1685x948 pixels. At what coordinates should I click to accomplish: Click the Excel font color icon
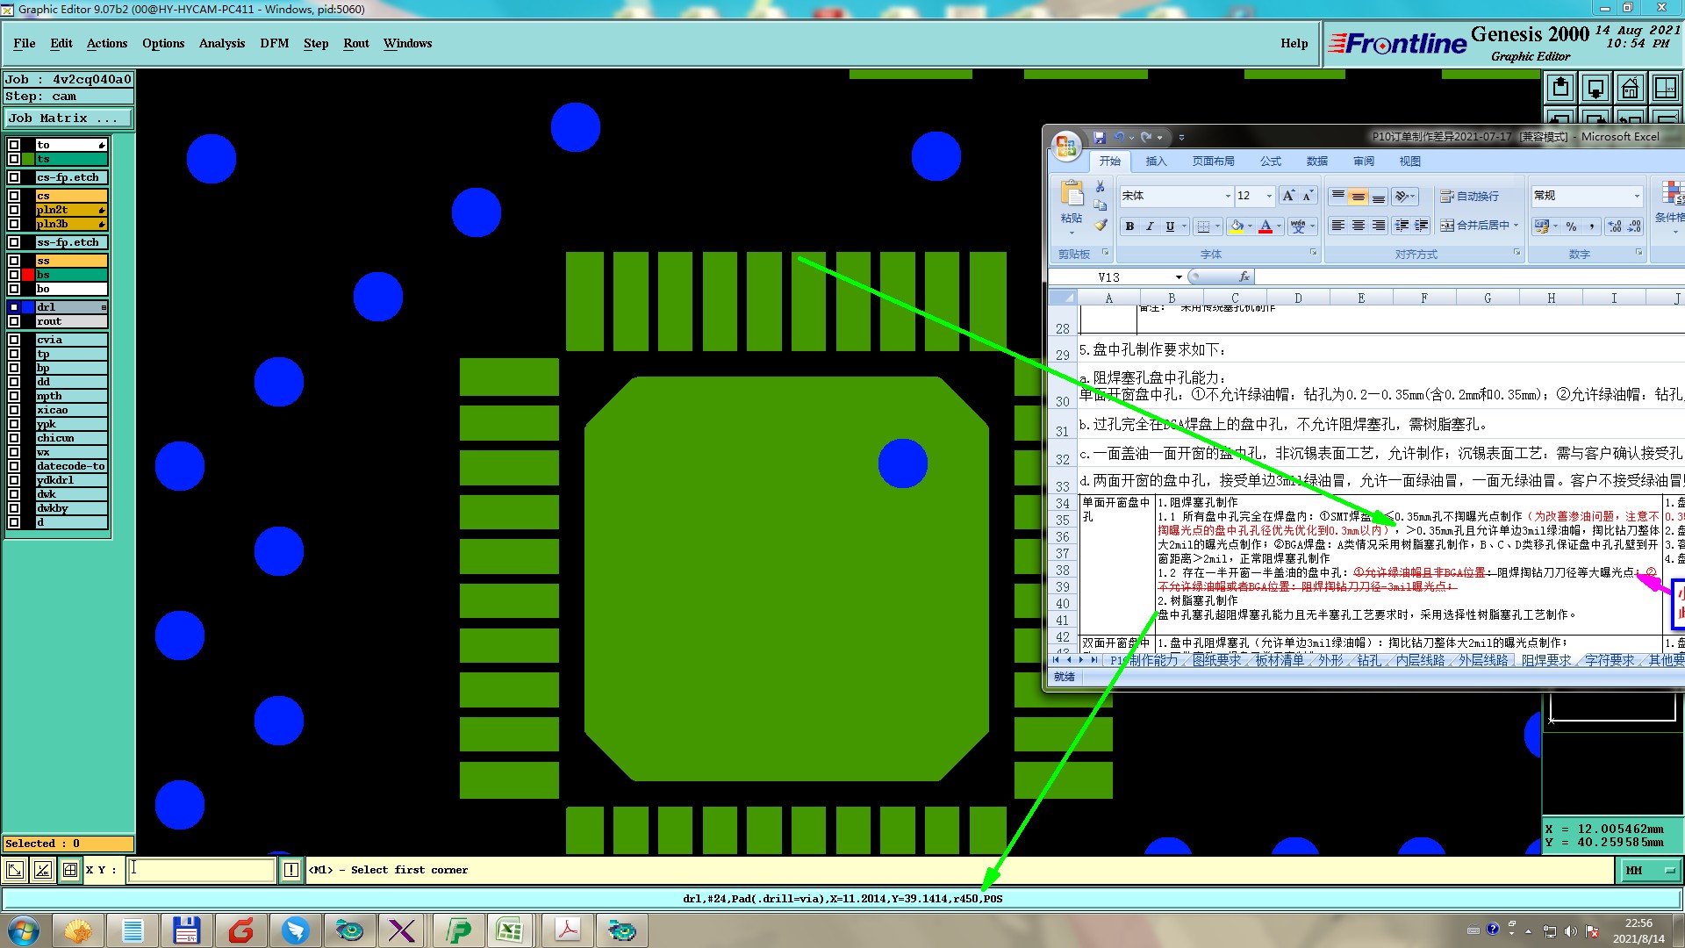pos(1265,226)
